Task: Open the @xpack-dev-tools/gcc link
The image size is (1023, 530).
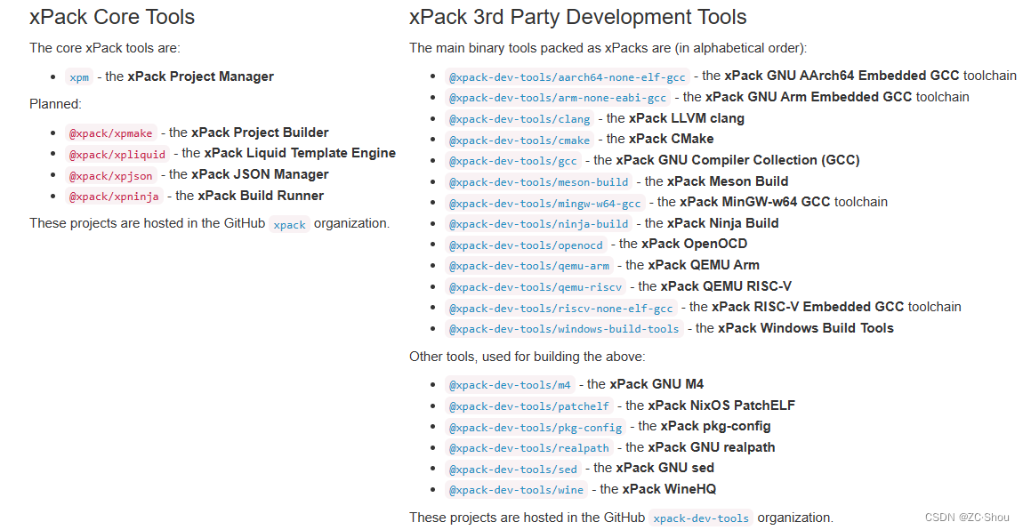Action: 512,161
